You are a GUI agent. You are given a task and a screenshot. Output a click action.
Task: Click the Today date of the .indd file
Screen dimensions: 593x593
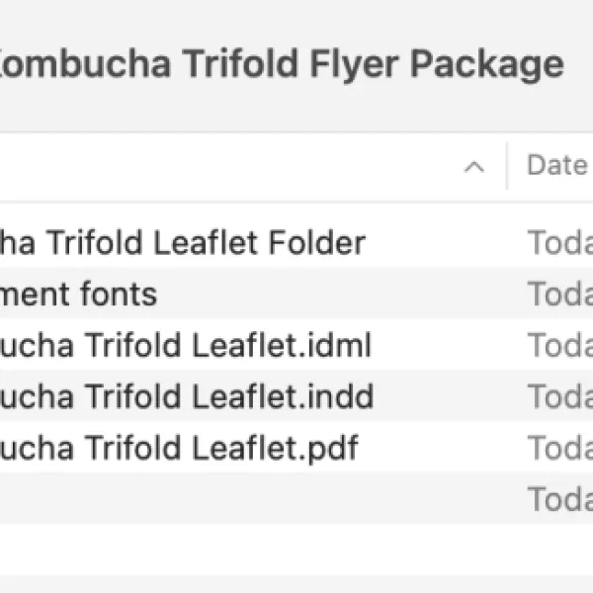click(x=560, y=396)
